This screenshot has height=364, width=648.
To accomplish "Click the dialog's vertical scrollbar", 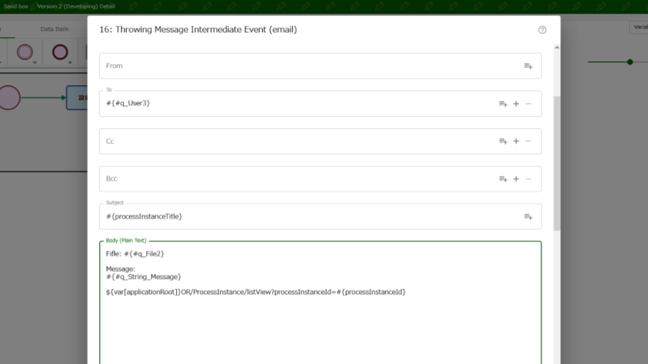I will pos(557,162).
